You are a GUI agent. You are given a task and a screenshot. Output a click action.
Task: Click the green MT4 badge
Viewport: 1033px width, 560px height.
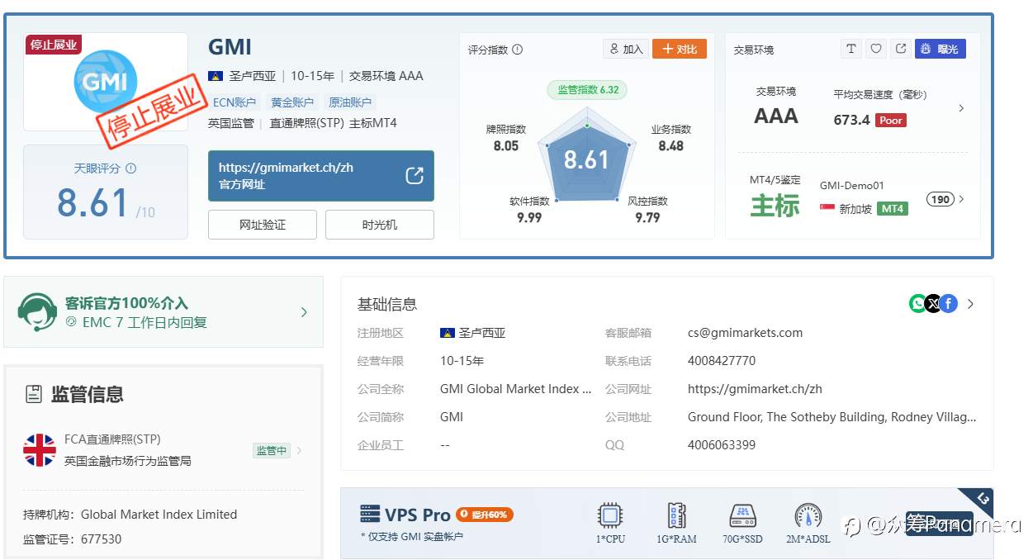893,209
